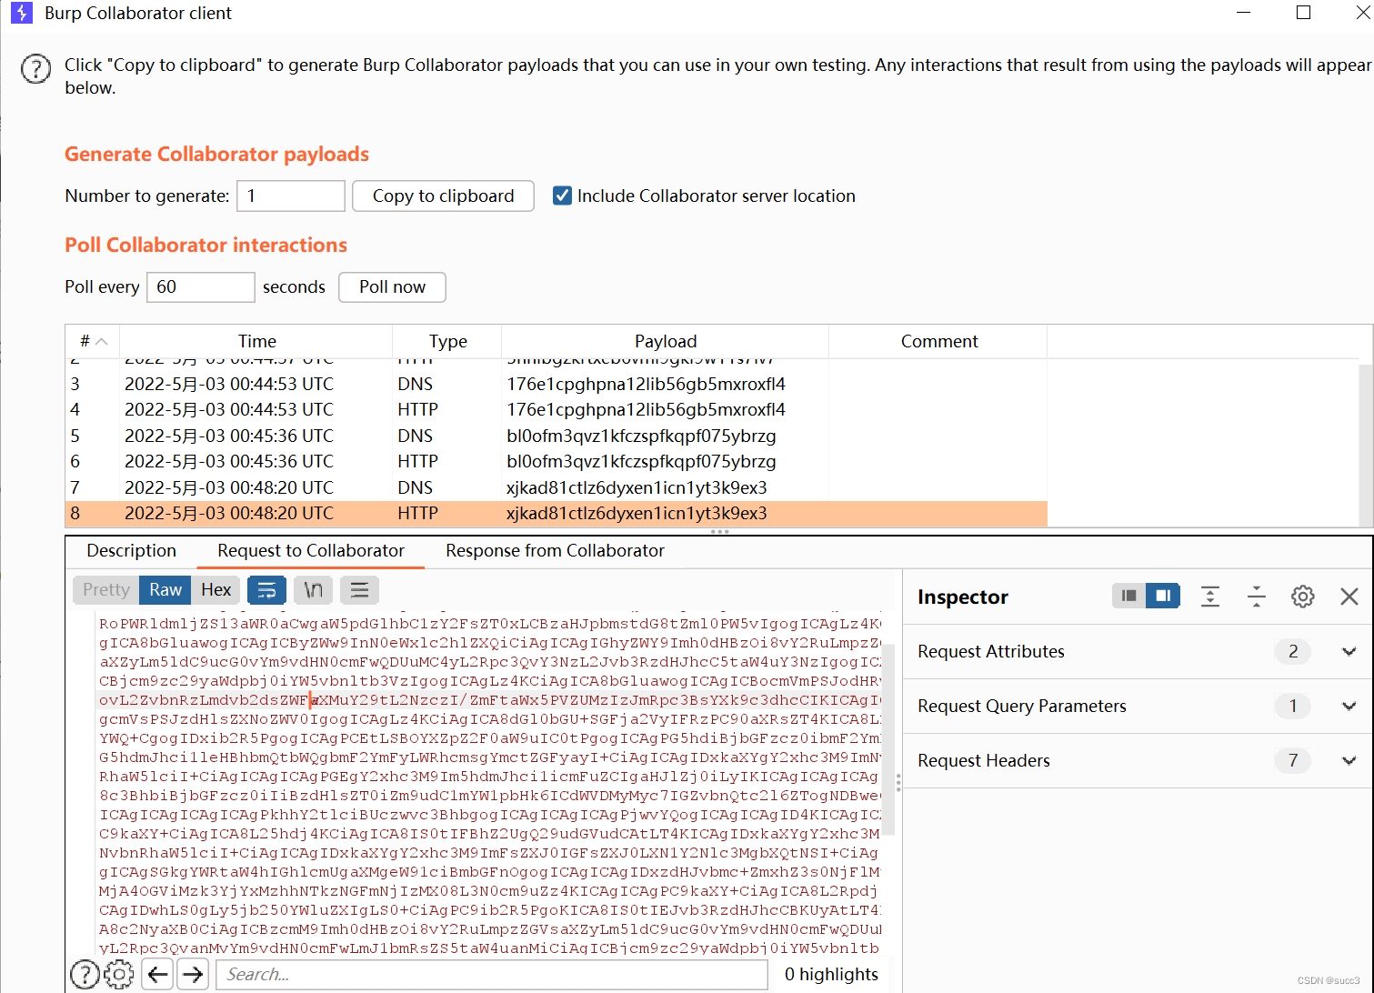This screenshot has width=1374, height=993.
Task: Click the Poll now button
Action: pyautogui.click(x=392, y=287)
